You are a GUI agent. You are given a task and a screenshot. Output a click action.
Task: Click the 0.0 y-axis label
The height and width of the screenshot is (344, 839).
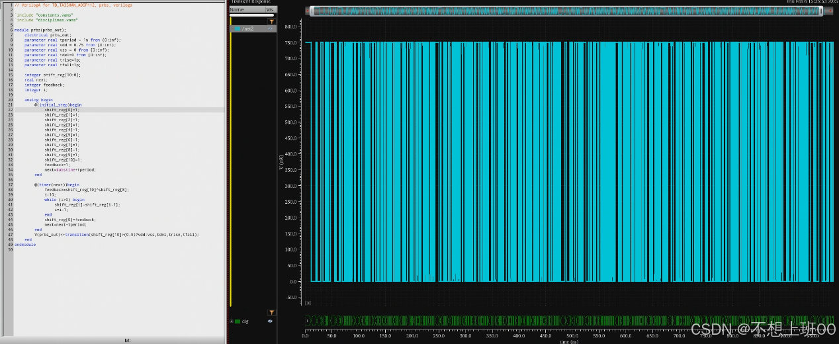tap(292, 280)
